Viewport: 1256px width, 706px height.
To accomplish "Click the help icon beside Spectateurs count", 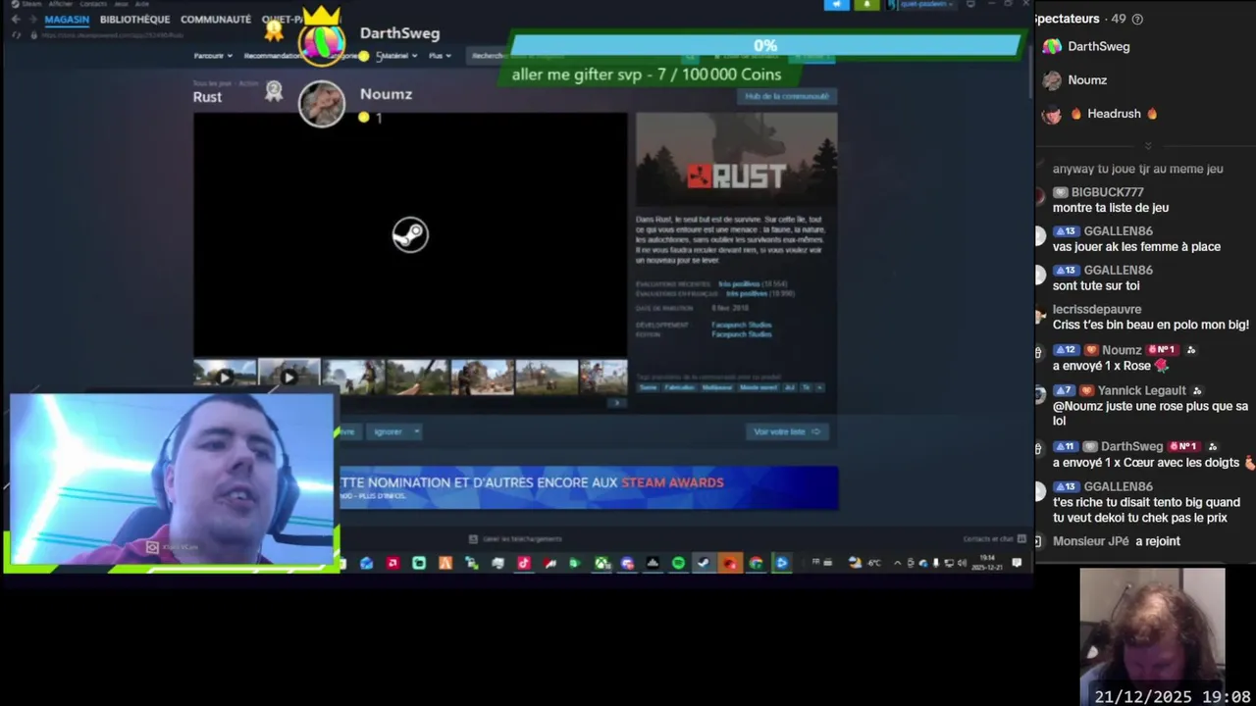I will (1137, 19).
